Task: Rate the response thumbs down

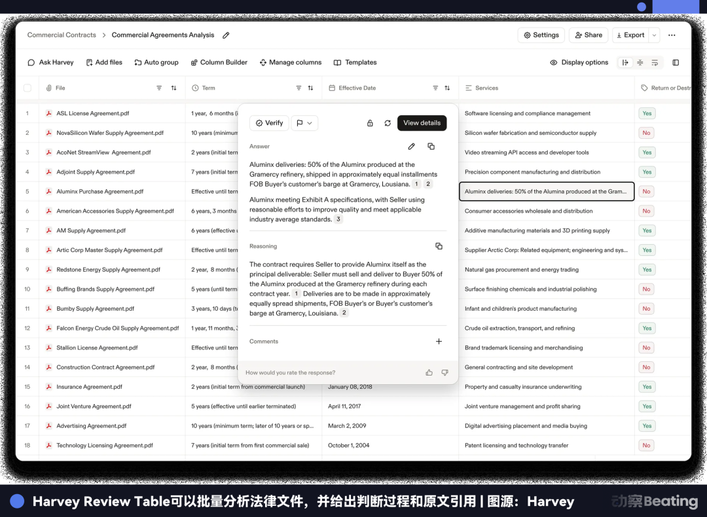Action: coord(444,373)
